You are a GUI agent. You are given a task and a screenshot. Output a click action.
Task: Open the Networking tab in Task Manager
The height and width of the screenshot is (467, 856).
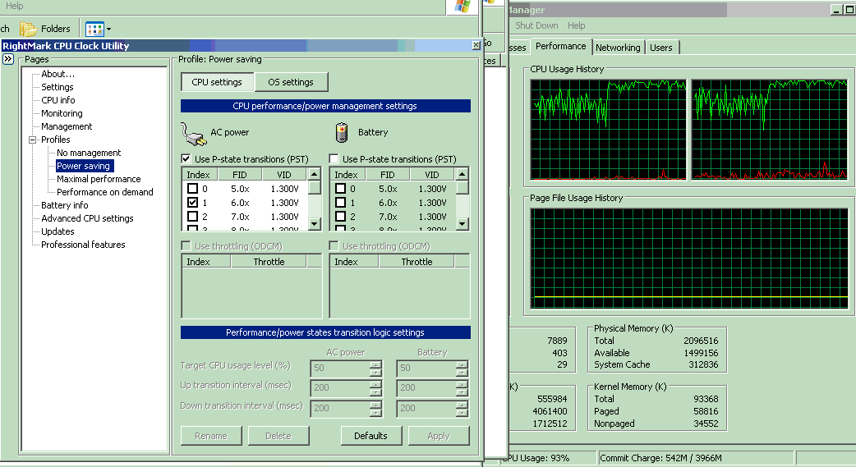pyautogui.click(x=618, y=48)
